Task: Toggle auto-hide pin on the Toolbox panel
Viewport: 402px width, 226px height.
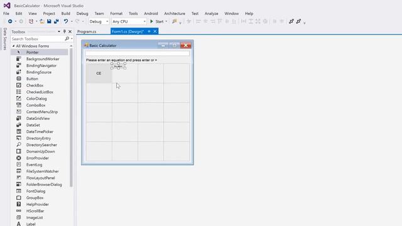Action: pos(64,31)
